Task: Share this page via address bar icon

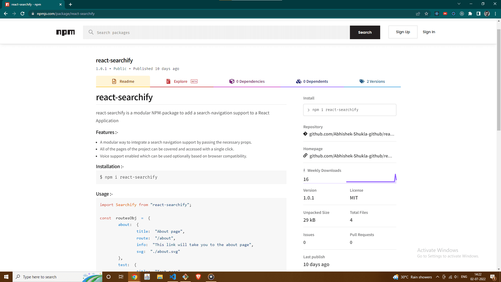Action: [x=418, y=14]
